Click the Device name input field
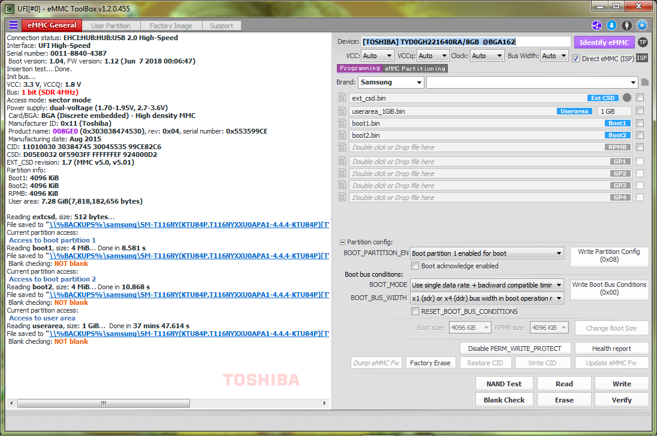The width and height of the screenshot is (657, 436). tap(466, 42)
